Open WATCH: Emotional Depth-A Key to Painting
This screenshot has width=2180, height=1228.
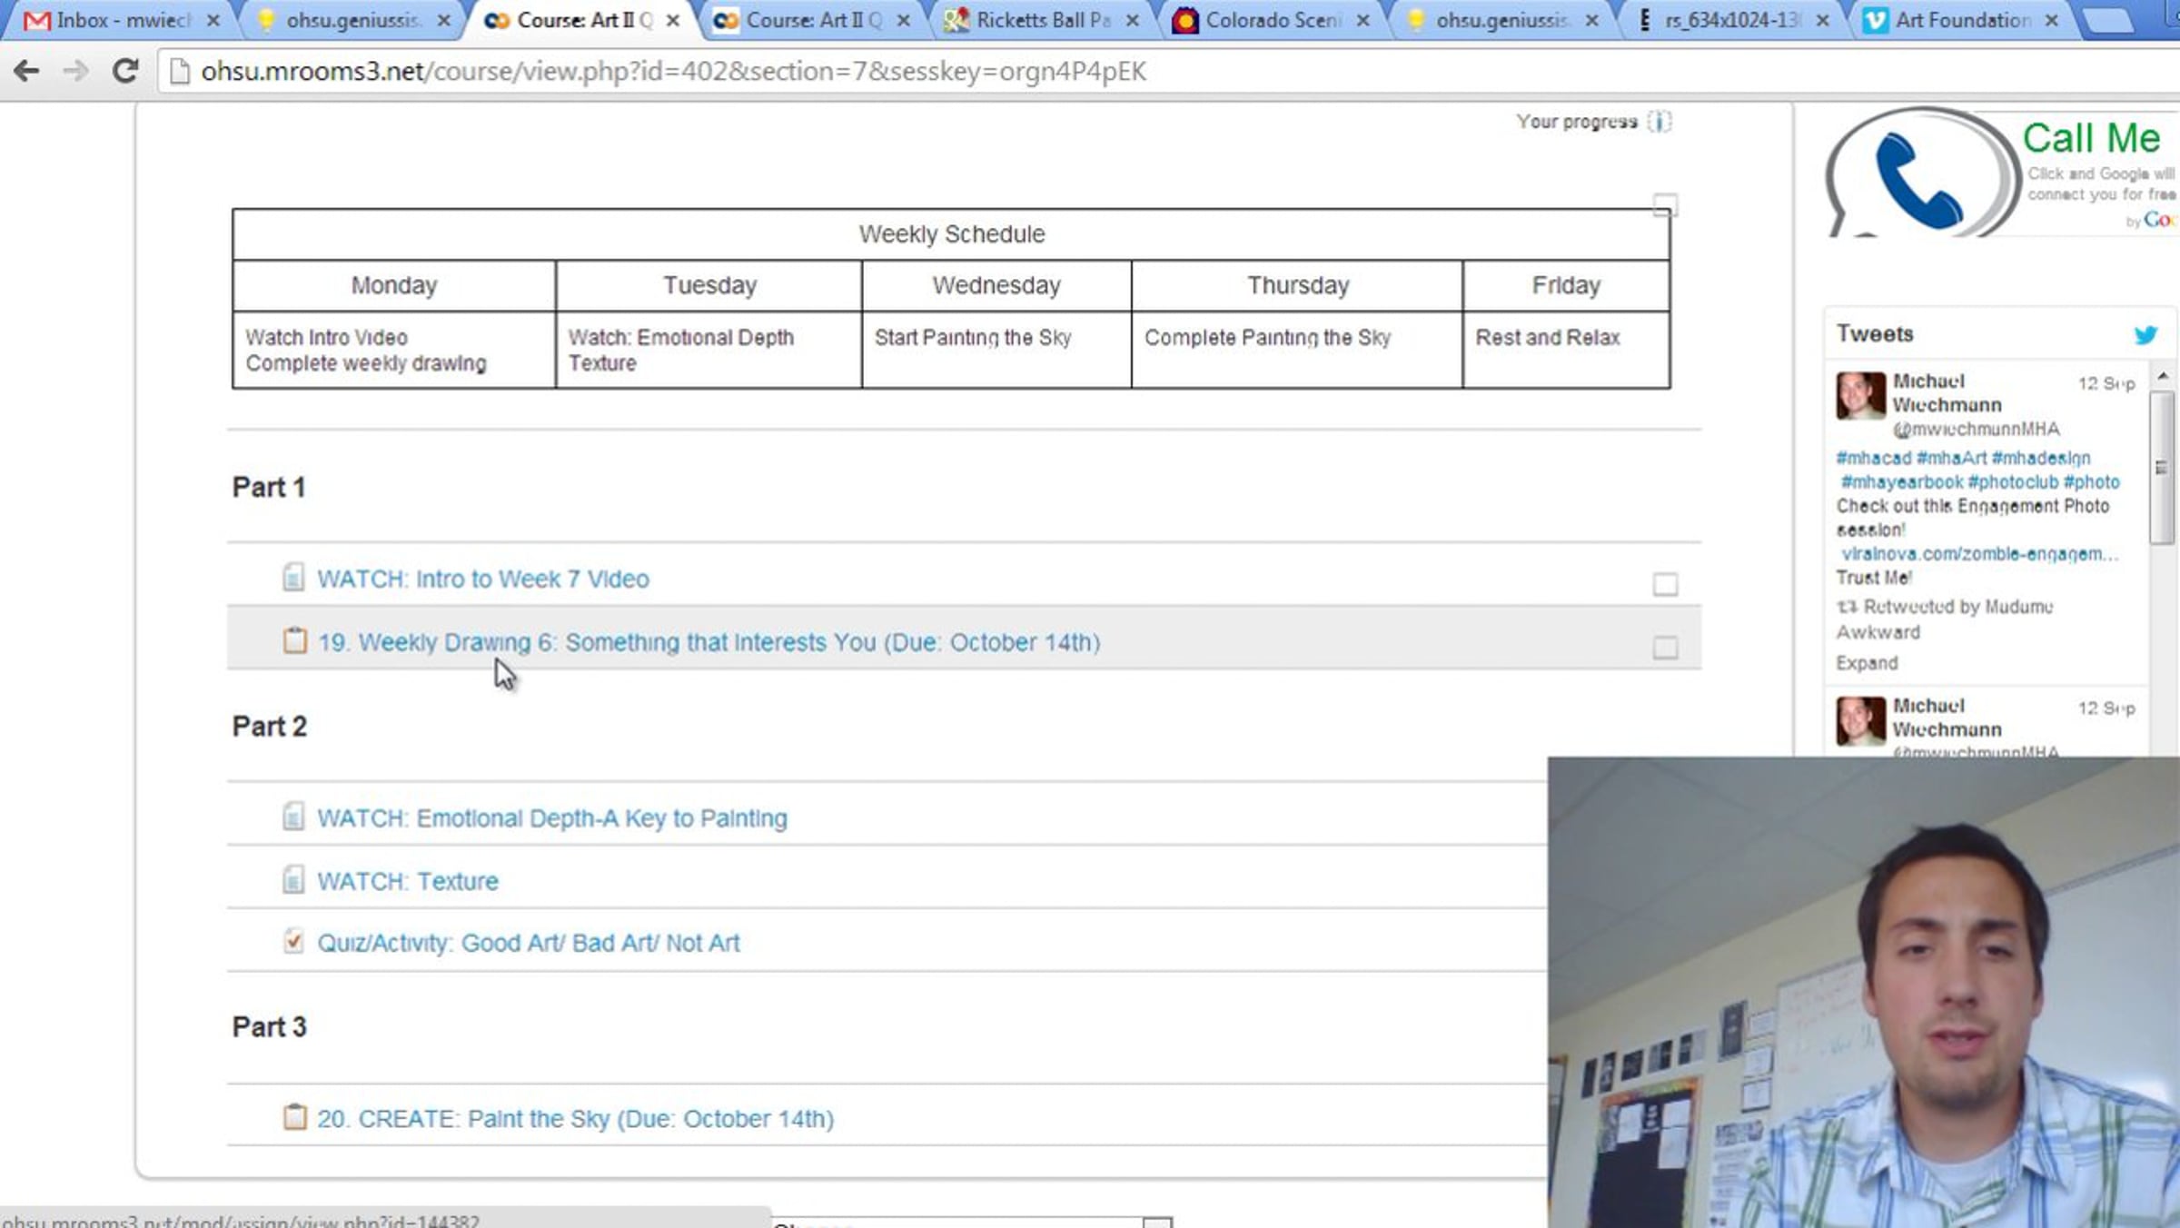tap(551, 818)
